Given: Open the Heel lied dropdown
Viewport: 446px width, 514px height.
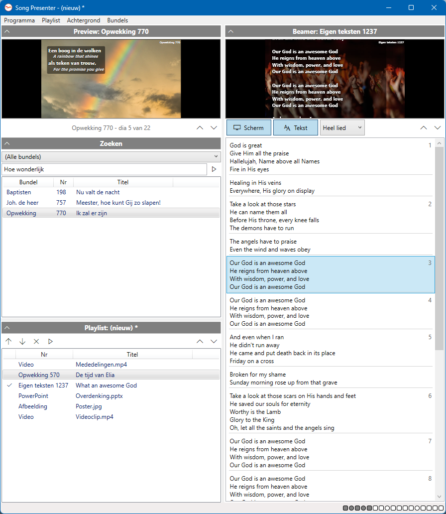Looking at the screenshot, I should tap(342, 128).
